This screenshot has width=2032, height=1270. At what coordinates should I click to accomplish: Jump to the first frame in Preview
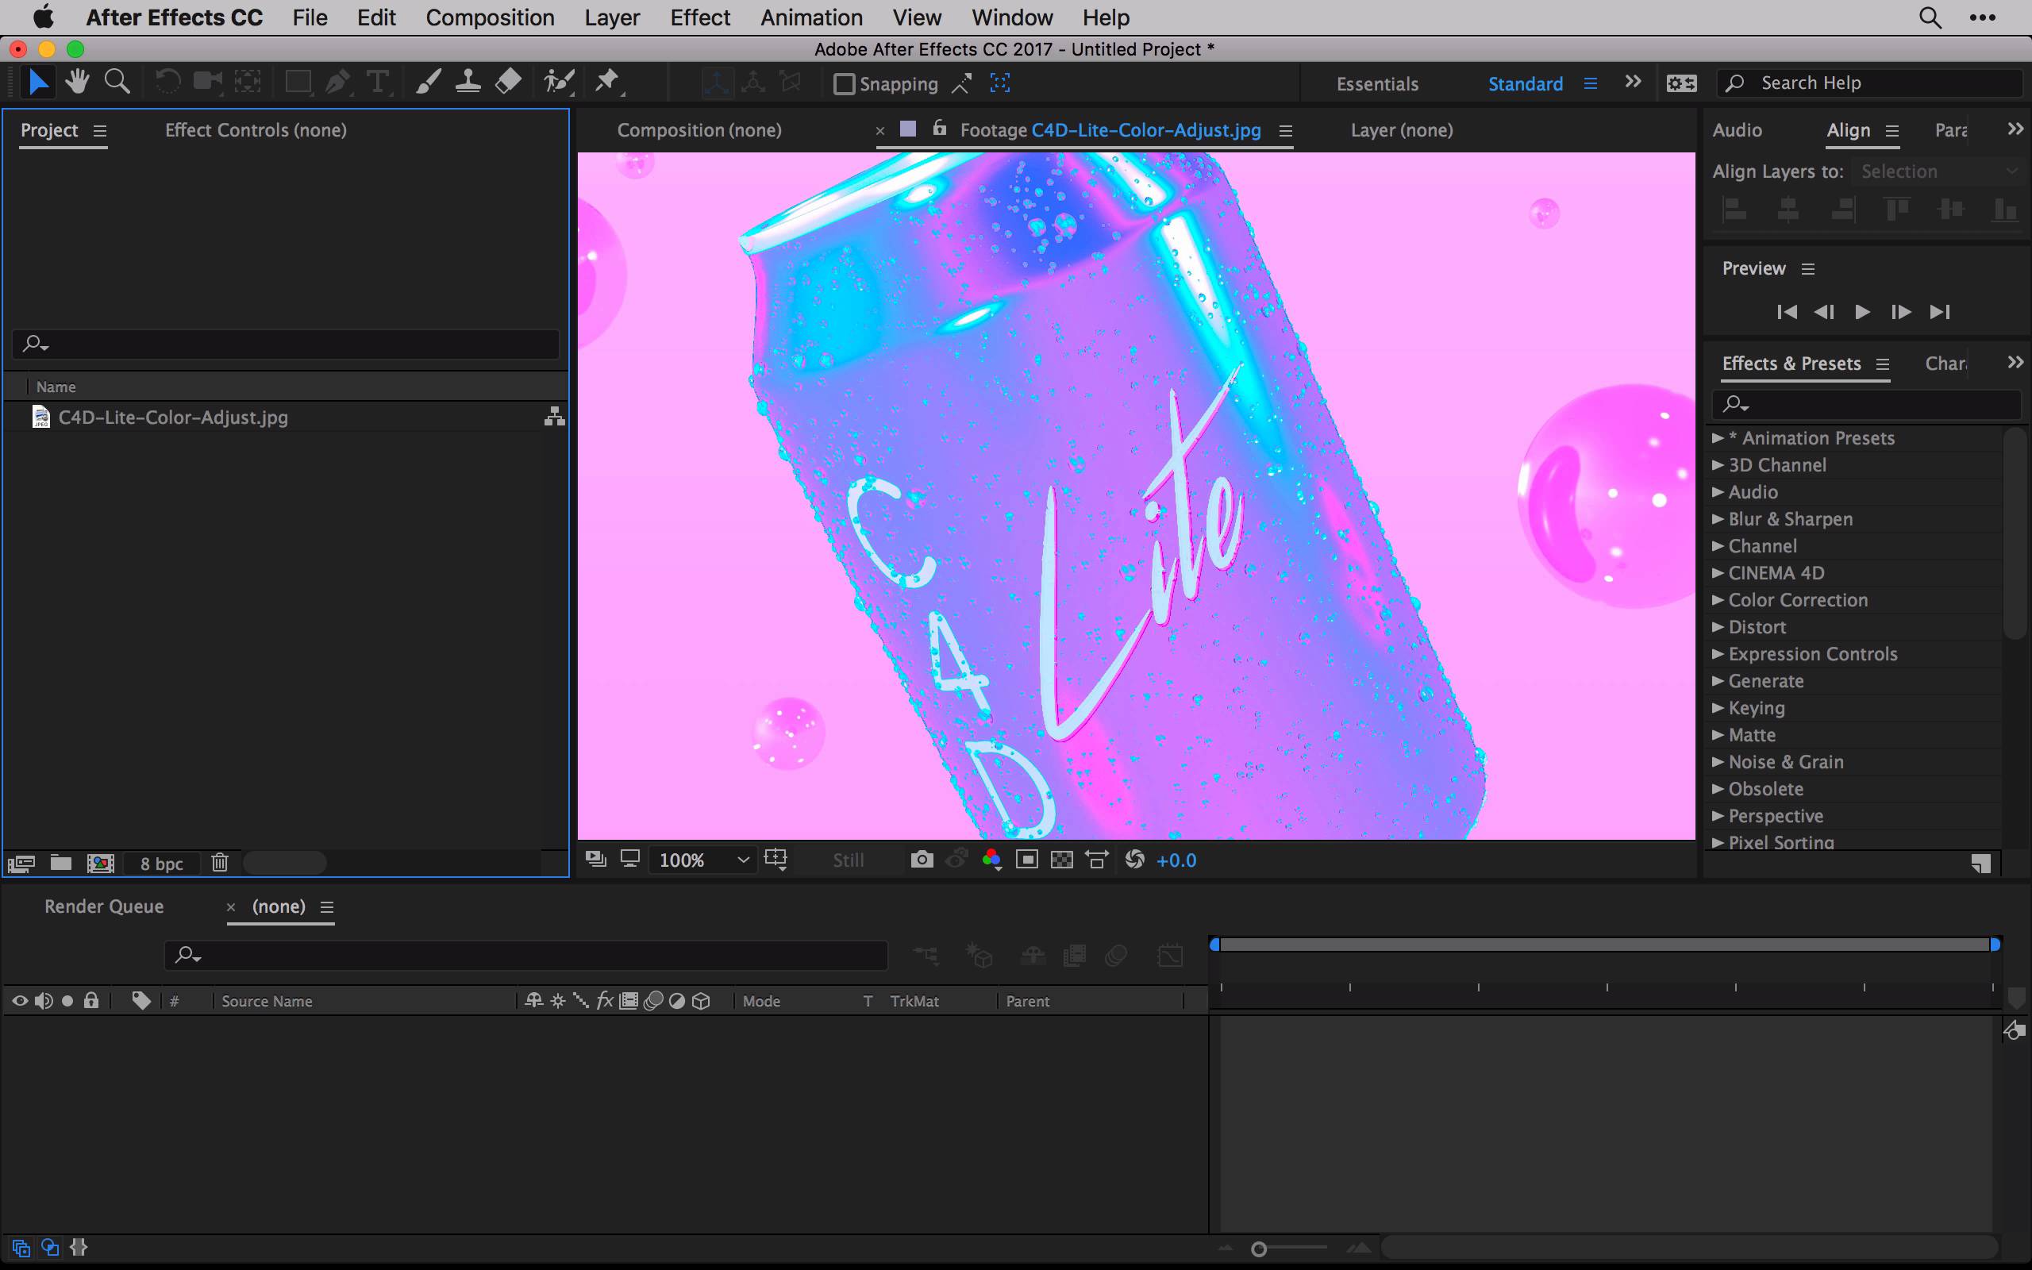pyautogui.click(x=1787, y=312)
